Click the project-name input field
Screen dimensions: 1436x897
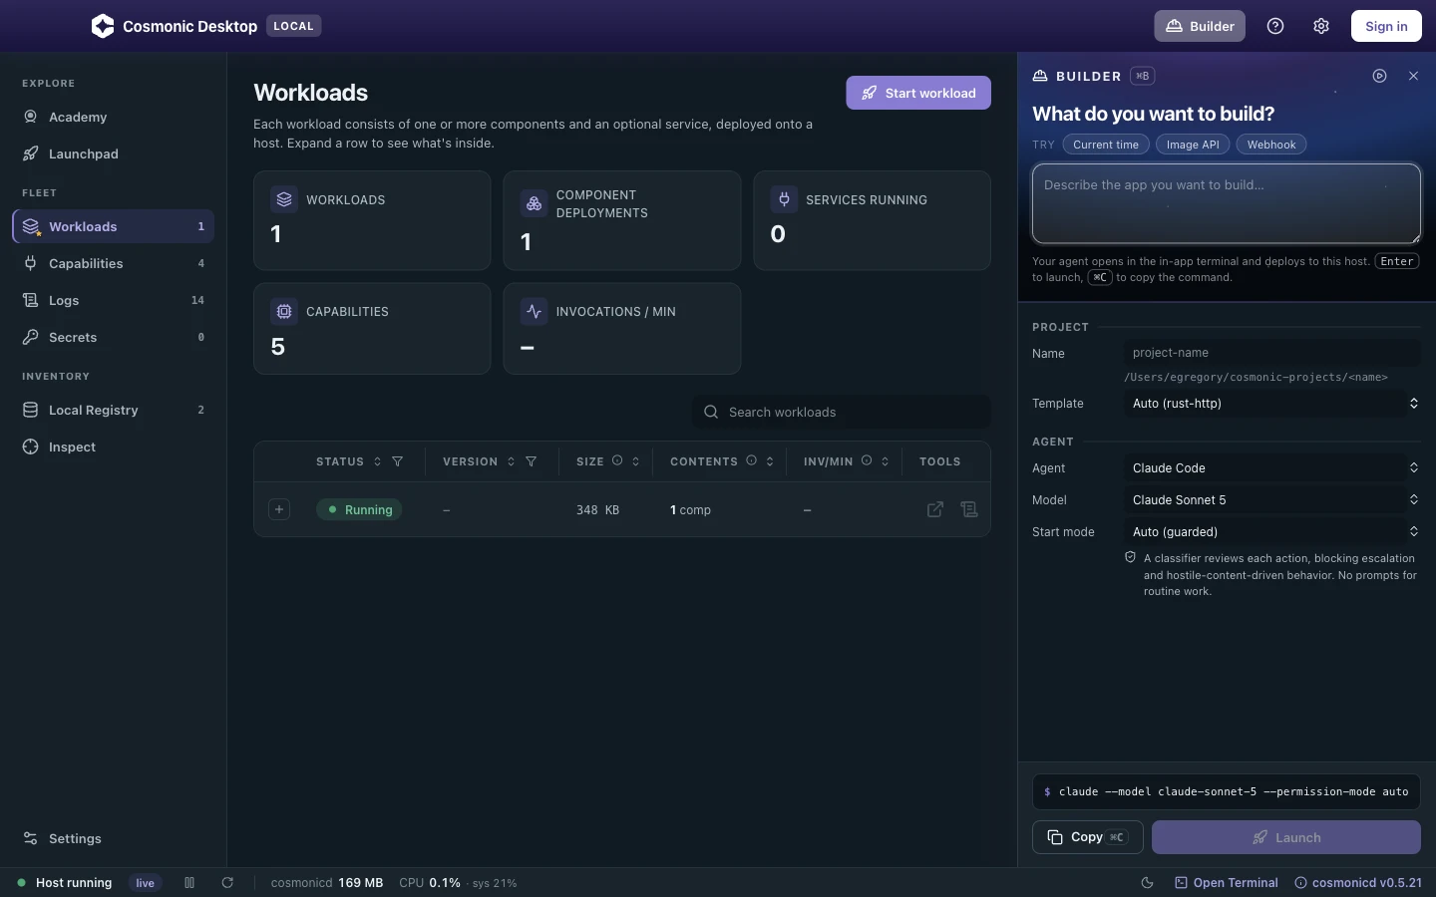point(1272,353)
